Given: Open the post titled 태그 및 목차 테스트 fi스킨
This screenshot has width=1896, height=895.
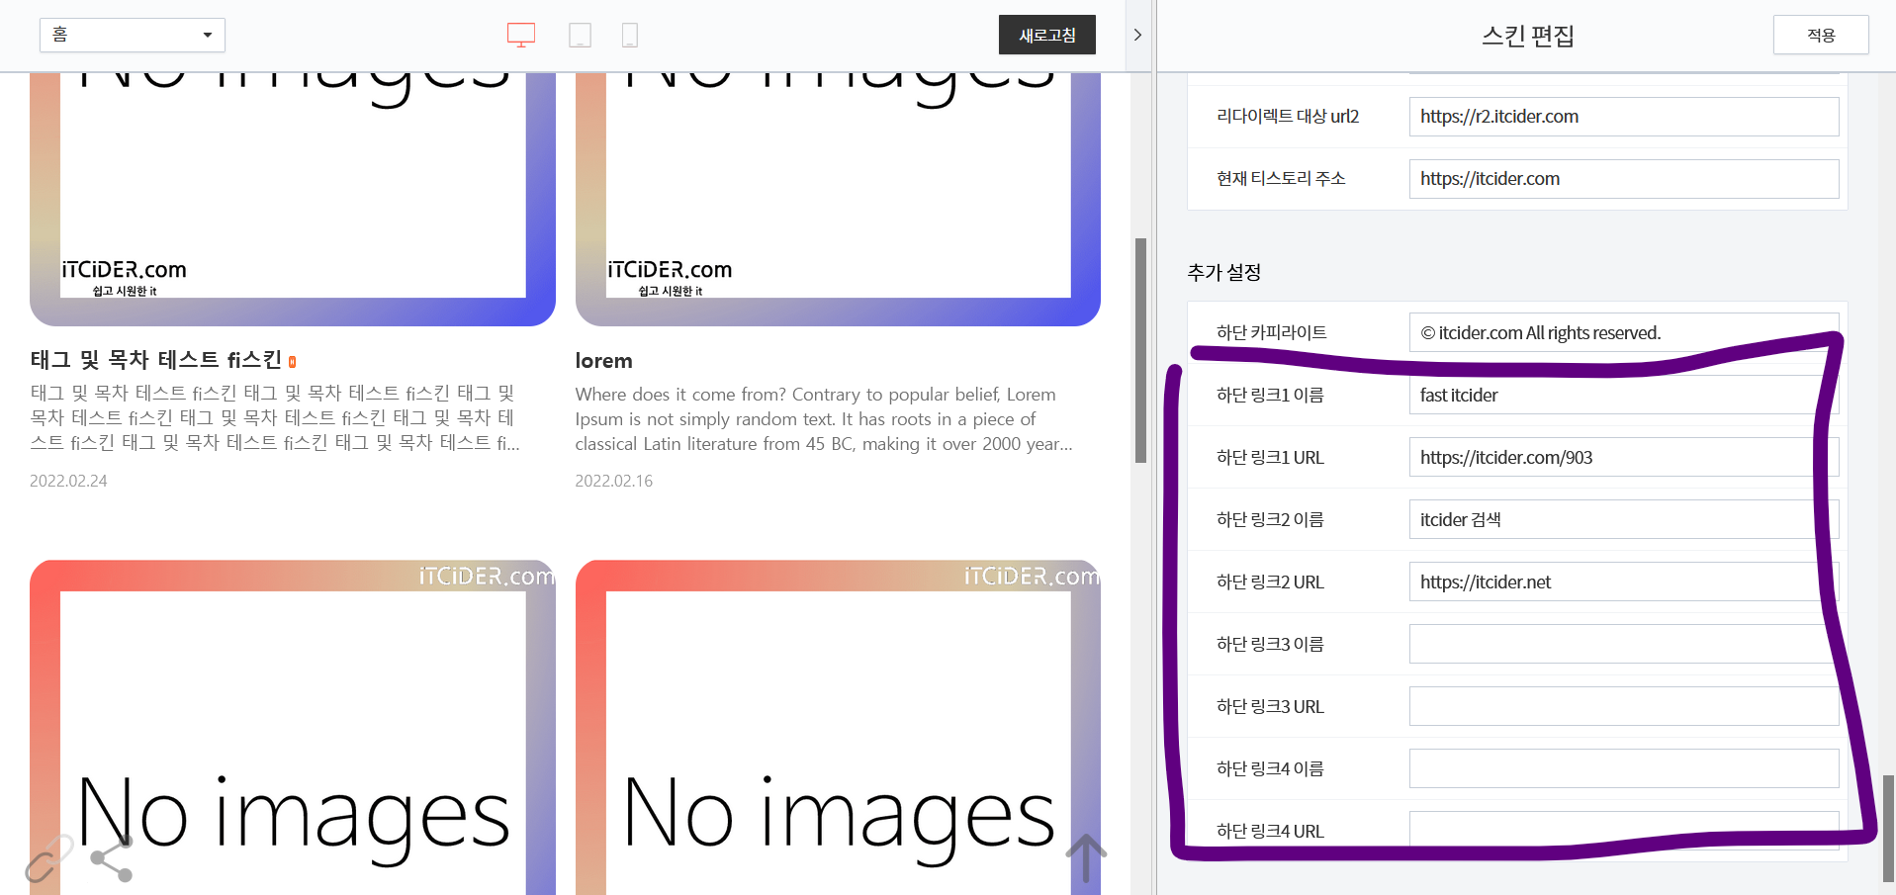Looking at the screenshot, I should click(156, 360).
